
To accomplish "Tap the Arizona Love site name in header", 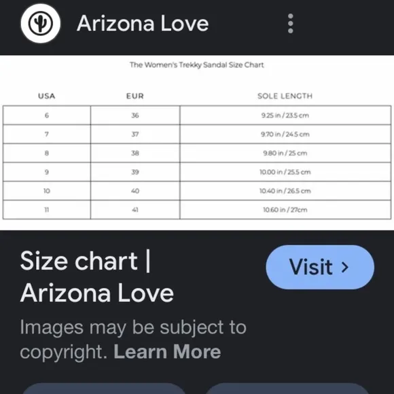I will point(143,23).
